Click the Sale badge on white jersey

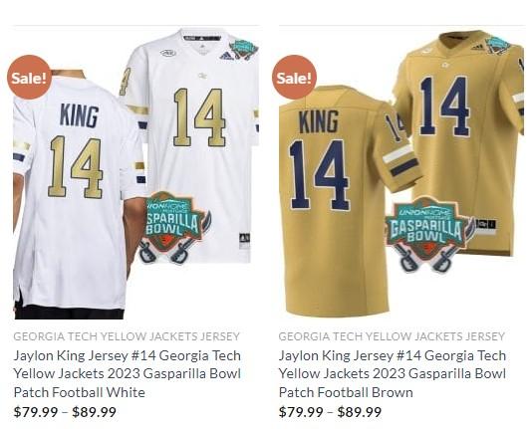(x=29, y=77)
